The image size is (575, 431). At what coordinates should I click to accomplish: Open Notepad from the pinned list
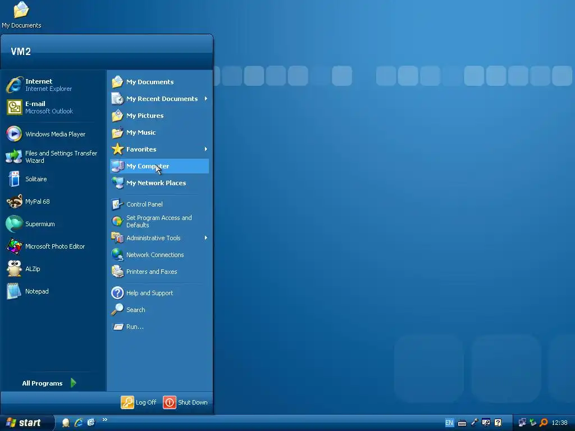[51, 291]
